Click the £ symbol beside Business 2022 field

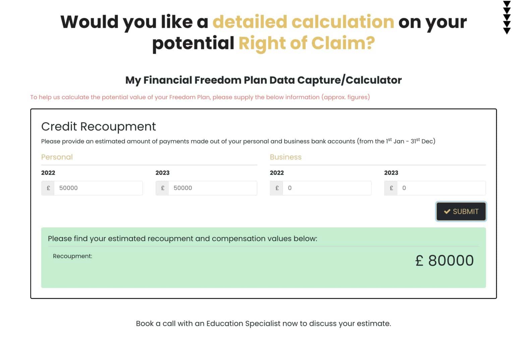click(277, 188)
